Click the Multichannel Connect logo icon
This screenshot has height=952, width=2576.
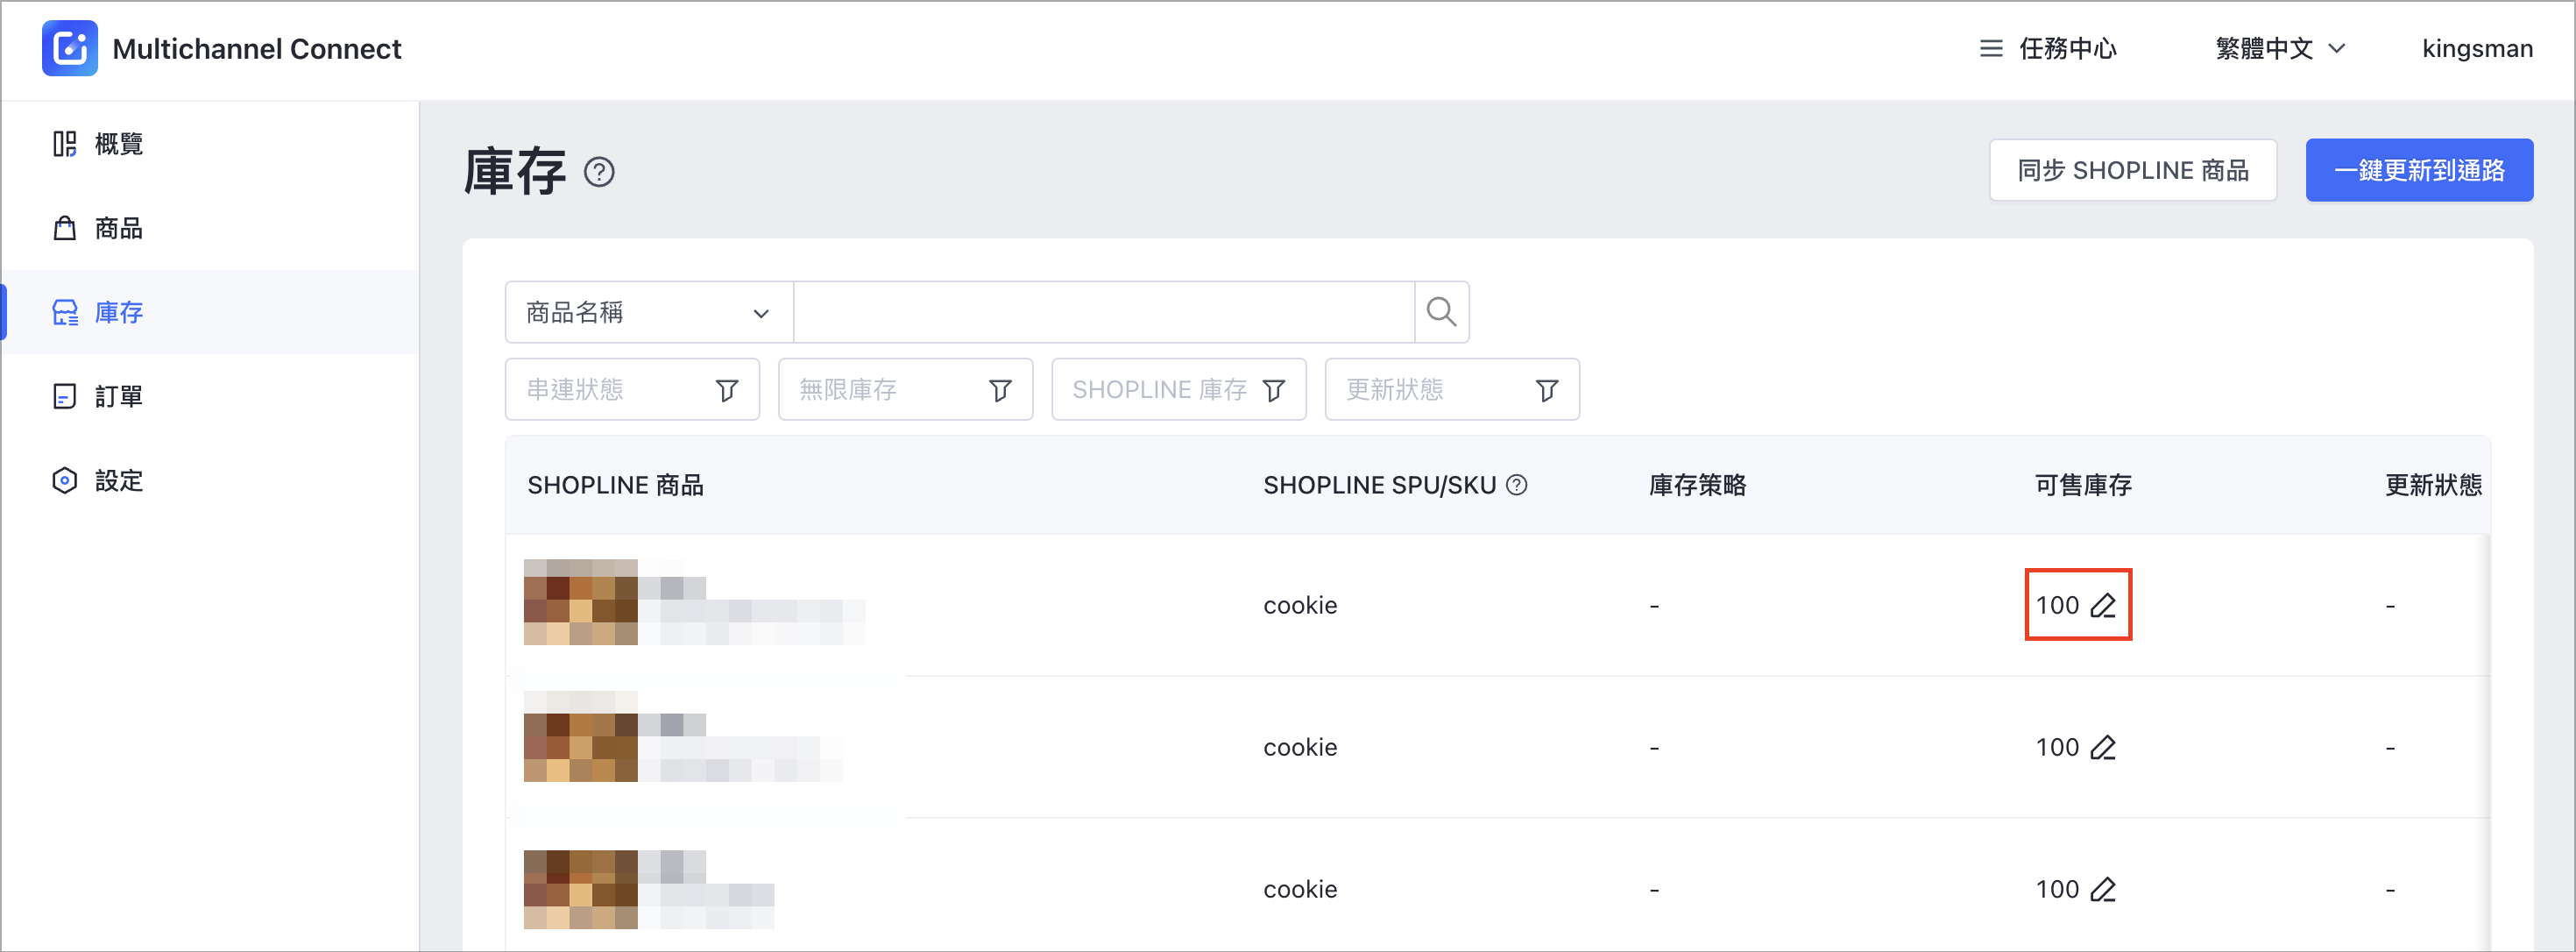(69, 48)
